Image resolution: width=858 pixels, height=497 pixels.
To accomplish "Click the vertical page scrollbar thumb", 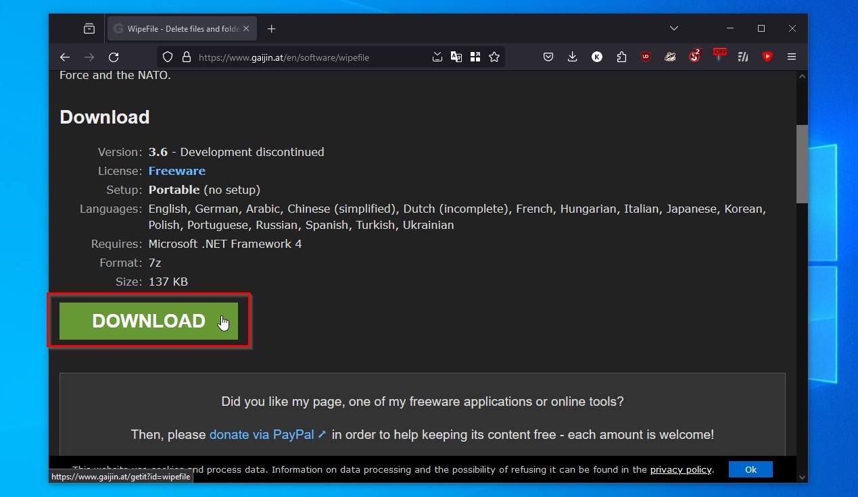I will click(802, 163).
